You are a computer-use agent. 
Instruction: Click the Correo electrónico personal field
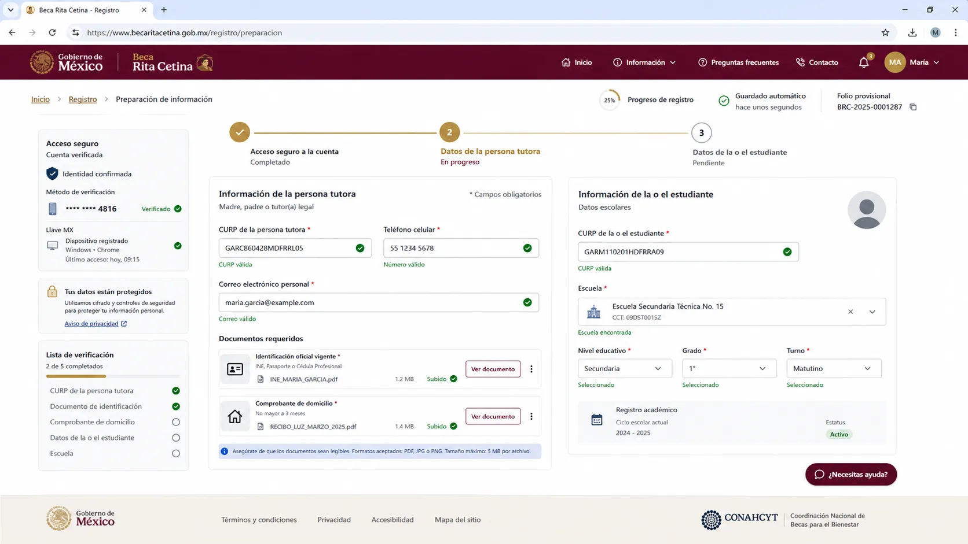point(379,302)
